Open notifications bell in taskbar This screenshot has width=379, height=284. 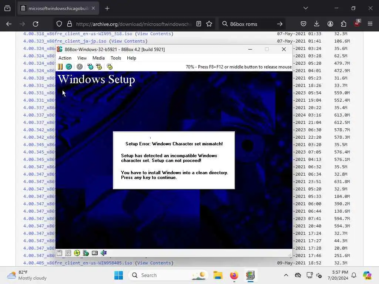(354, 275)
